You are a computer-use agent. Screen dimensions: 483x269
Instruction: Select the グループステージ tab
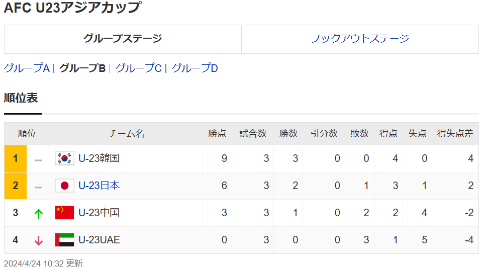pos(123,39)
